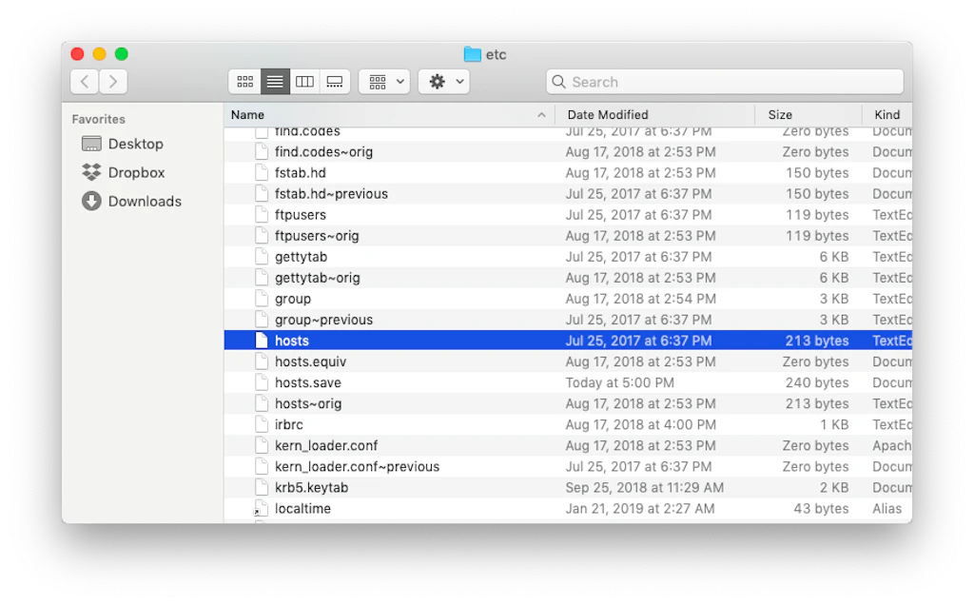Navigate back with the back arrow
This screenshot has height=605, width=974.
[x=84, y=81]
